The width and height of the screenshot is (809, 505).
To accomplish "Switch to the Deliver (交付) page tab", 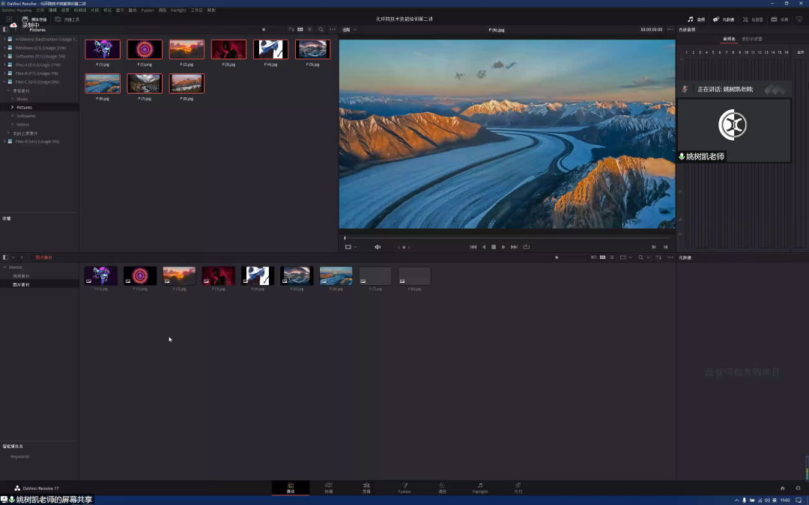I will tap(518, 488).
